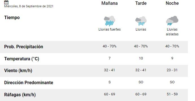195x101 pixels.
Task: Click the Mañana wind direction S
Action: pos(110,82)
